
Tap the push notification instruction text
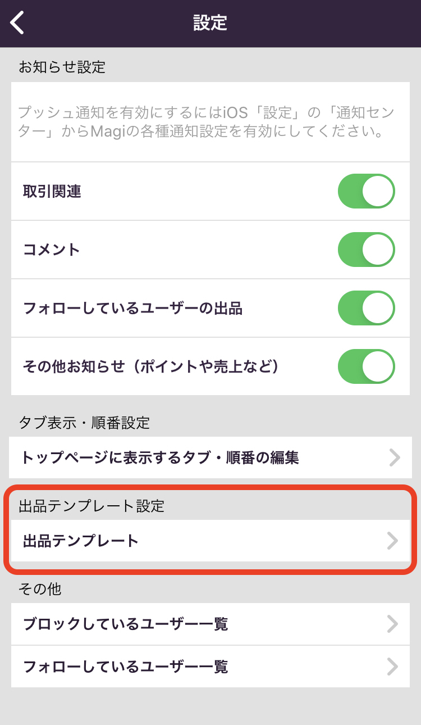207,123
